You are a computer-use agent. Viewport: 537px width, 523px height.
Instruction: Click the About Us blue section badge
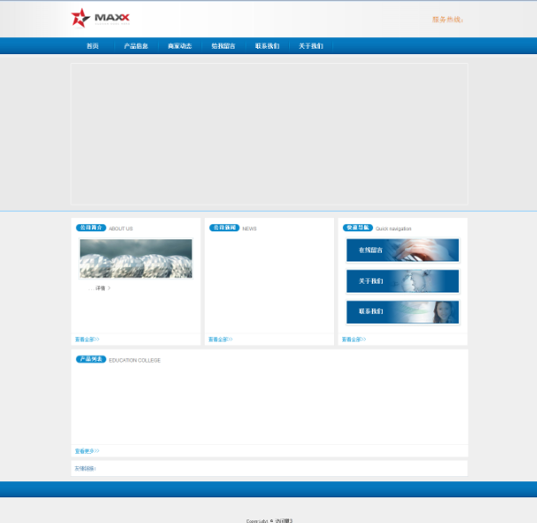click(90, 228)
